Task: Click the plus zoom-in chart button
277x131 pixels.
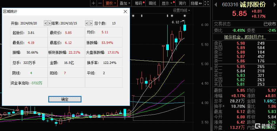Action: 94,3
